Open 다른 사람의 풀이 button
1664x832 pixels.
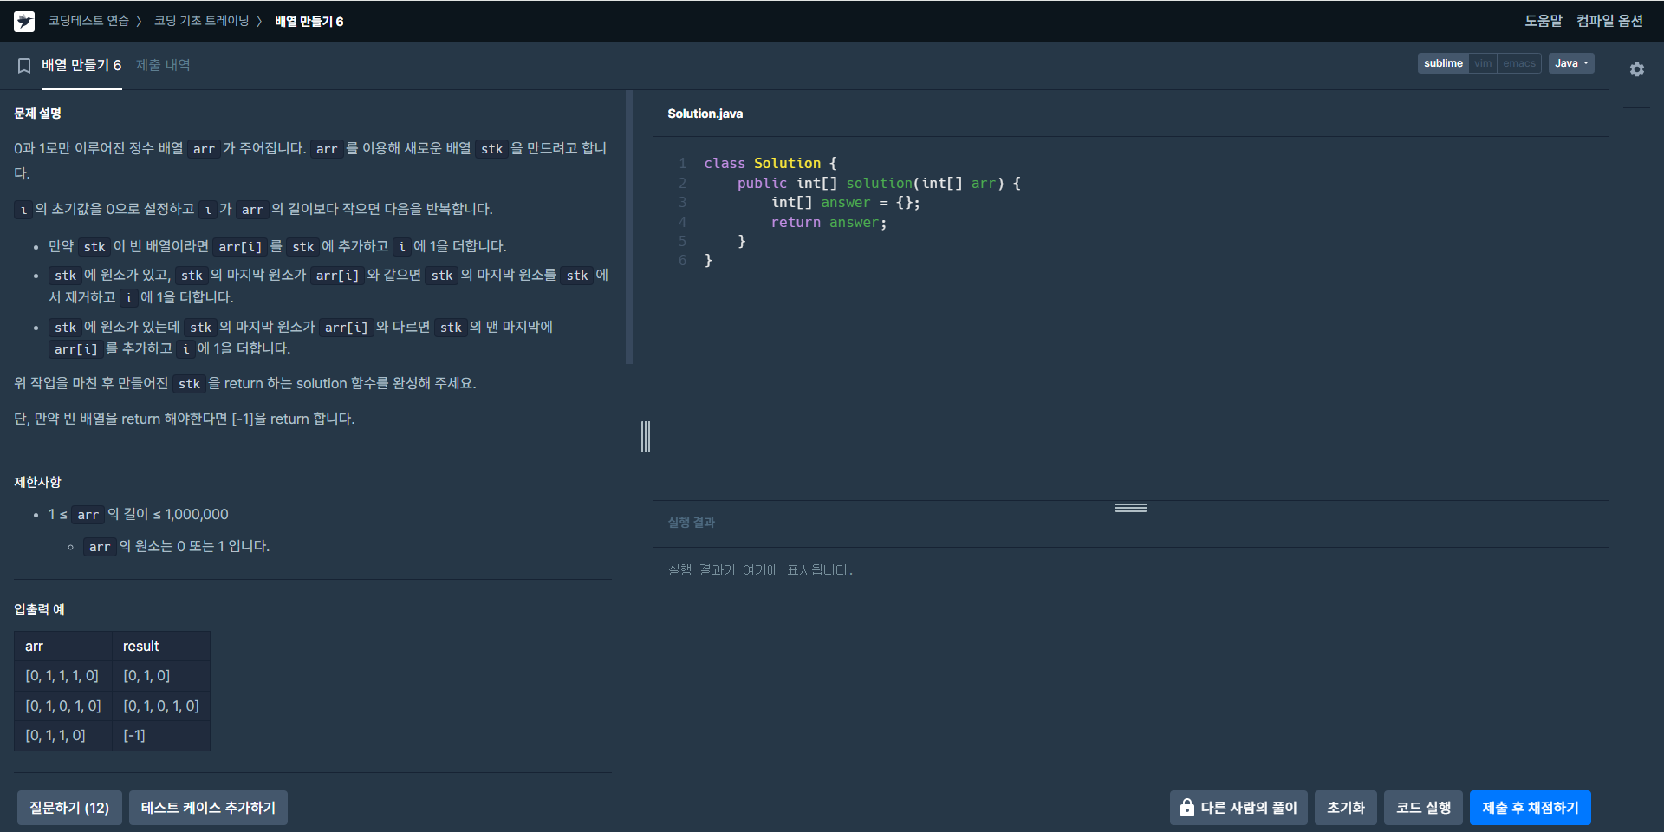[1238, 808]
